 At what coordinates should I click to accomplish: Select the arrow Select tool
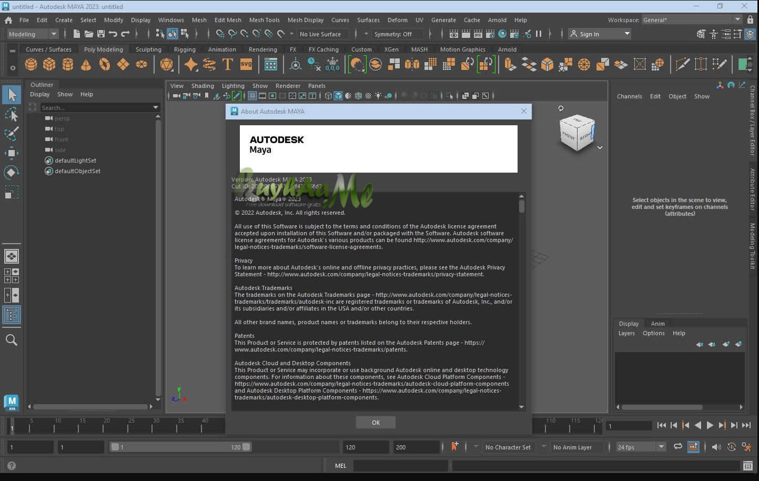pyautogui.click(x=12, y=95)
